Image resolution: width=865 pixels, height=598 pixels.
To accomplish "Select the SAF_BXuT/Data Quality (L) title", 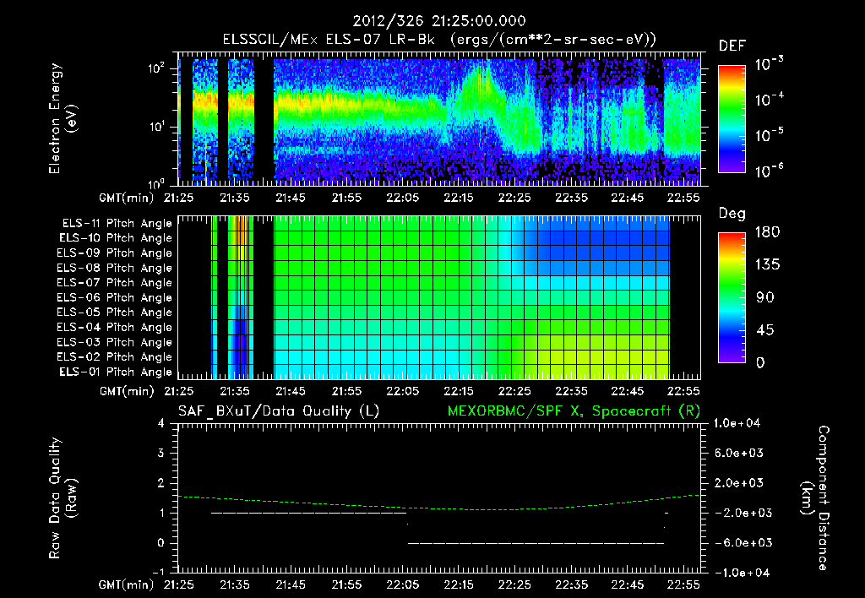I will point(279,411).
